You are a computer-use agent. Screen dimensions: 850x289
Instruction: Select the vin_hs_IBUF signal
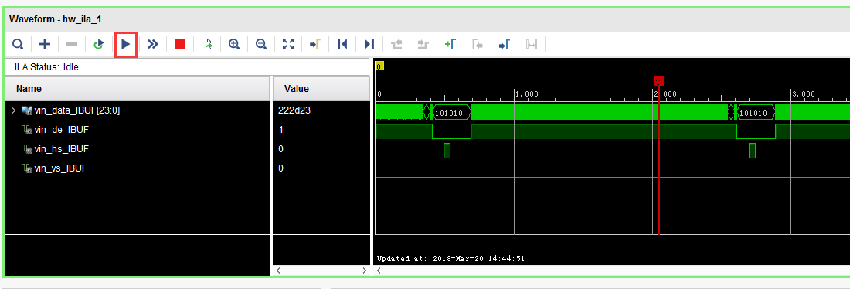(61, 148)
